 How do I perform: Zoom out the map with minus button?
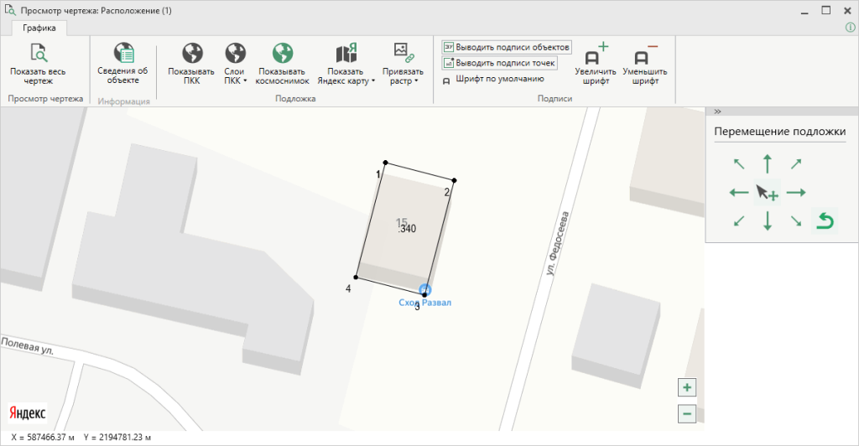pyautogui.click(x=687, y=412)
